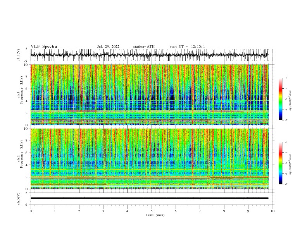Image resolution: width=307 pixels, height=237 pixels.
Task: Click the ch.1 spectrogram plot
Action: (x=150, y=94)
